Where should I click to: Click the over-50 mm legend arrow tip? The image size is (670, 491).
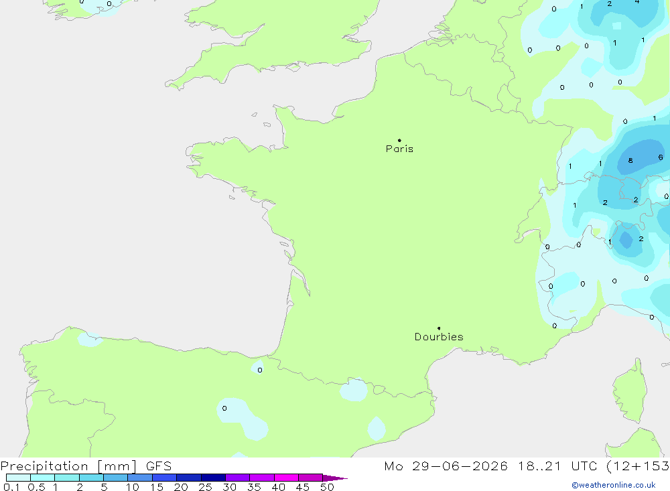coord(335,478)
